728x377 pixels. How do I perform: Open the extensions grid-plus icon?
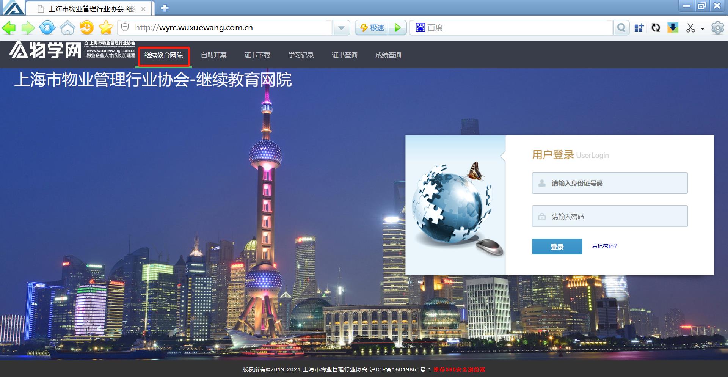[x=639, y=28]
